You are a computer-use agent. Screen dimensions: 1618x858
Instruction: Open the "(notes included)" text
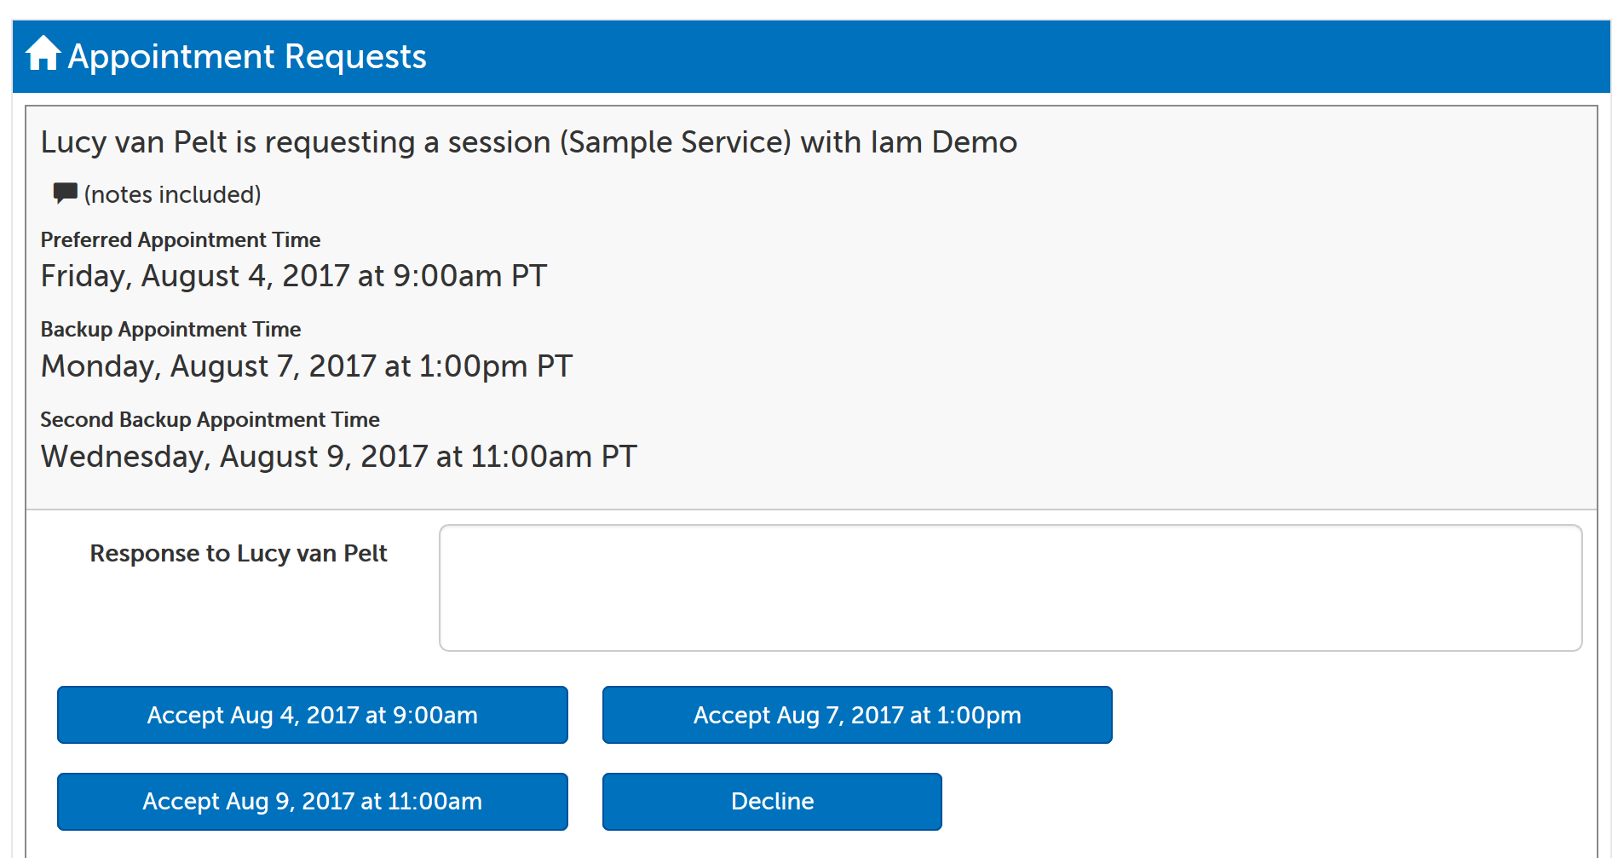172,195
